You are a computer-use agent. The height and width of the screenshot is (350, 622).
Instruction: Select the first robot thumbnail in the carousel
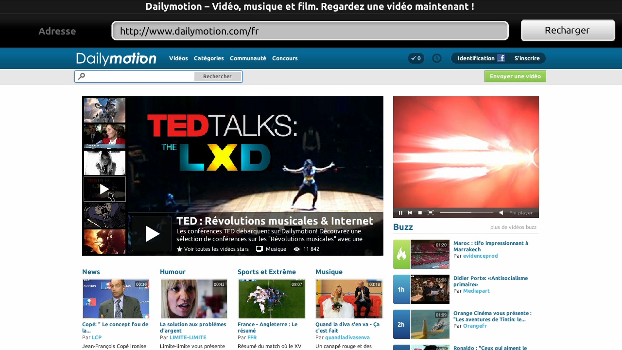point(104,110)
